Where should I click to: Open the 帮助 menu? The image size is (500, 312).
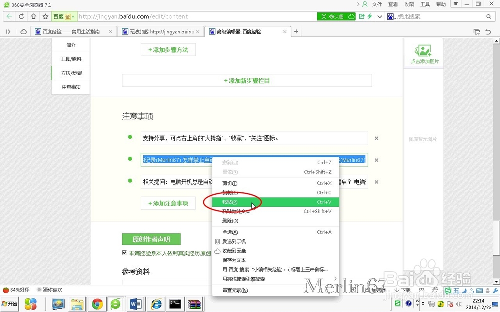(x=441, y=4)
